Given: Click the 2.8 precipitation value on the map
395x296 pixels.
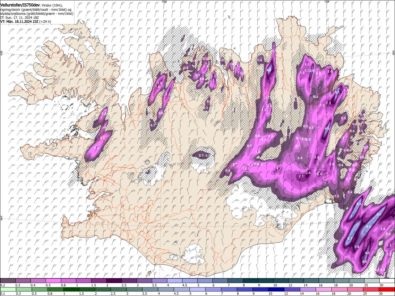Looking at the screenshot, I should click(316, 158).
